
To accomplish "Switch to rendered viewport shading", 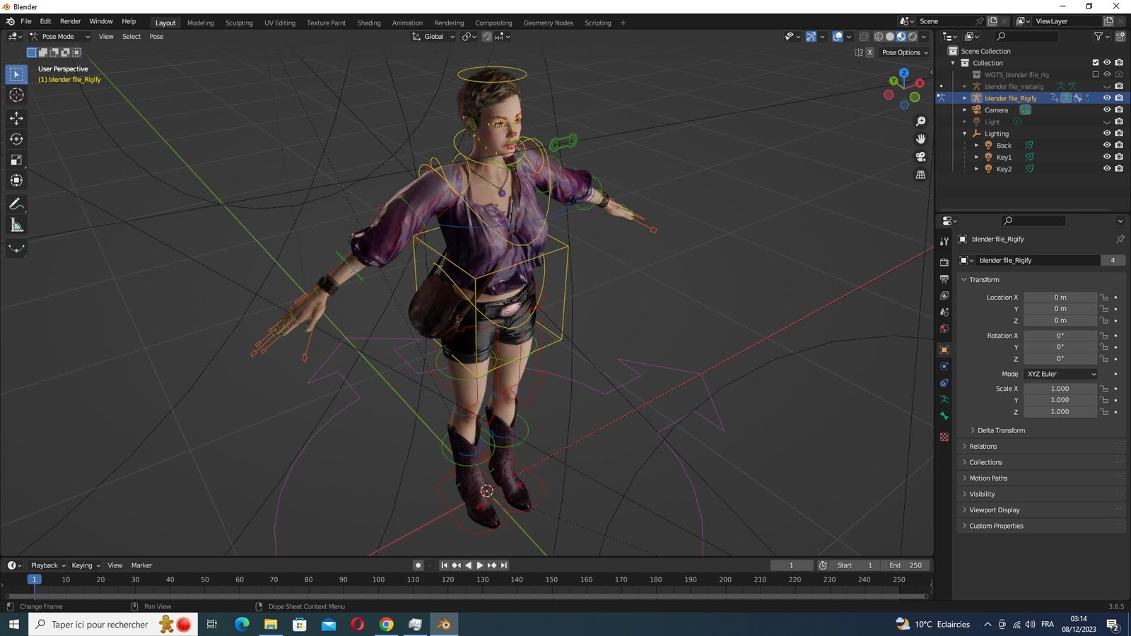I will 913,37.
